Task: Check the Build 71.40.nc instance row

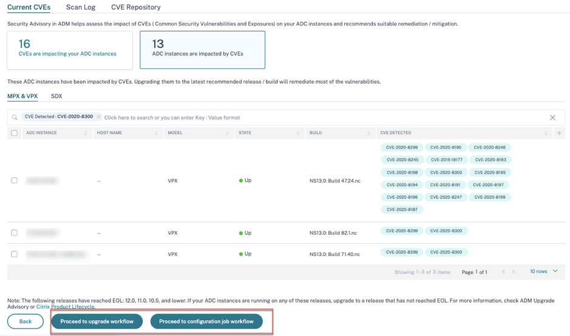Action: tap(14, 254)
